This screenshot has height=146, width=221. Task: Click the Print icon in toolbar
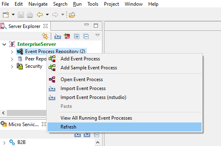(30, 15)
